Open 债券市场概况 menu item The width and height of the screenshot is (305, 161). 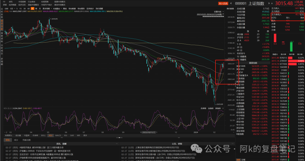(x=33, y=5)
